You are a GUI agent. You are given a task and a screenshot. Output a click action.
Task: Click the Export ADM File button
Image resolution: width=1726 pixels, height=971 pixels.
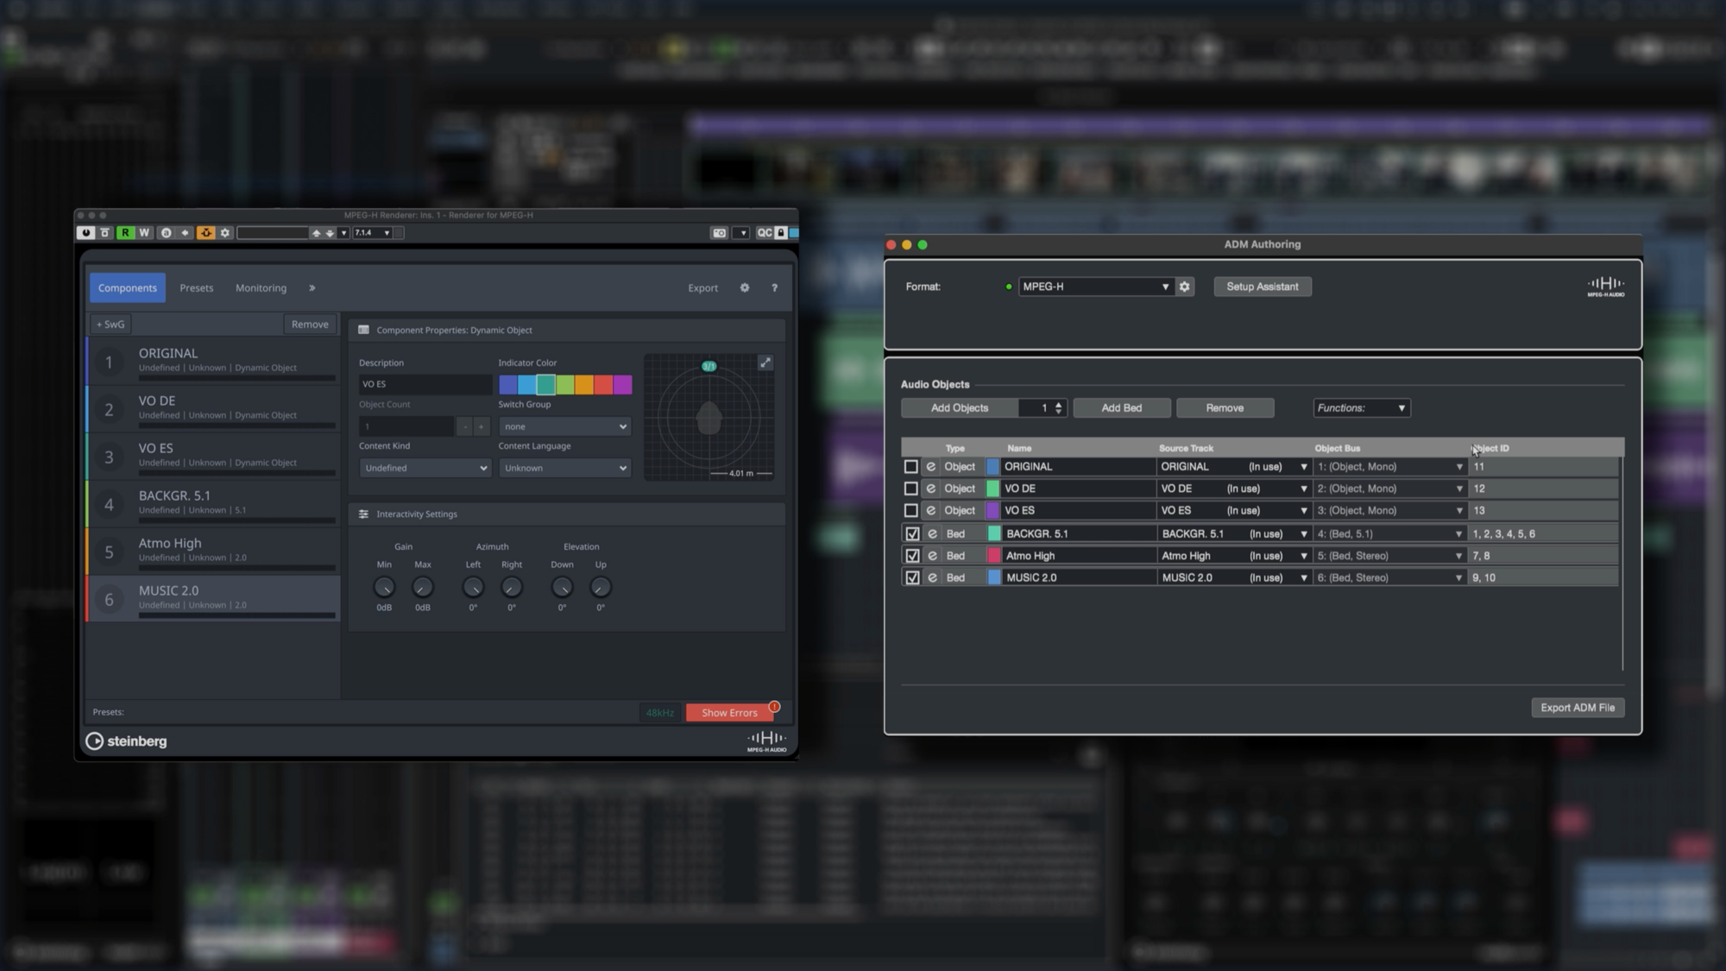pos(1577,707)
